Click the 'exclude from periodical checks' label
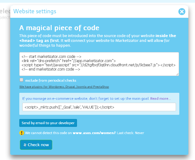Viewport: 195px width, 160px height. click(51, 80)
